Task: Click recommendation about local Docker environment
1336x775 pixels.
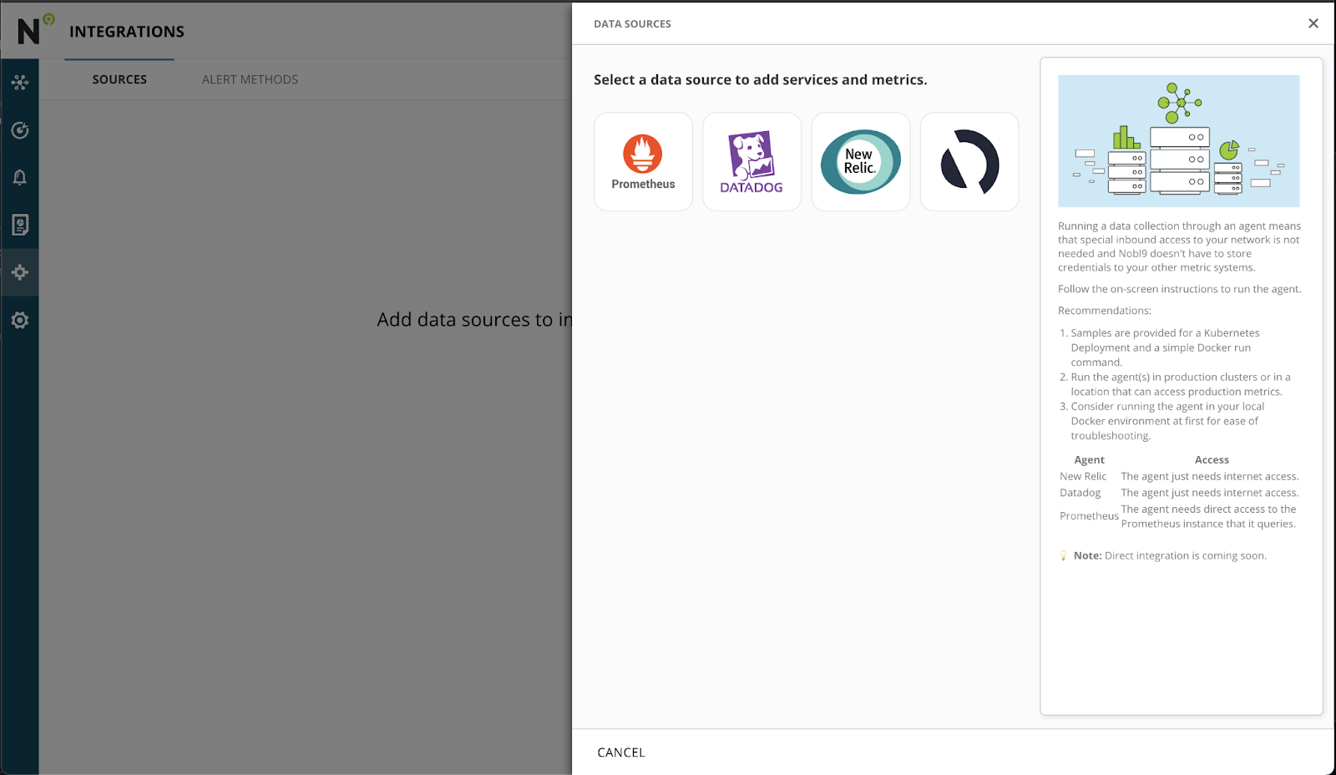Action: 1167,421
